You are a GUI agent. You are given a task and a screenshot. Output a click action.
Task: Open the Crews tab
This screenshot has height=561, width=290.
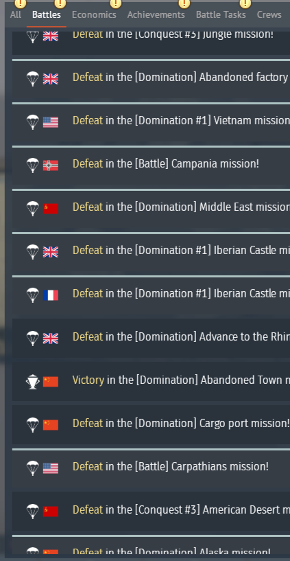point(269,14)
